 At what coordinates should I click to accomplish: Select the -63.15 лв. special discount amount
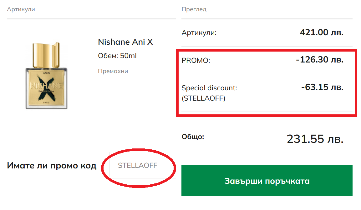click(322, 87)
